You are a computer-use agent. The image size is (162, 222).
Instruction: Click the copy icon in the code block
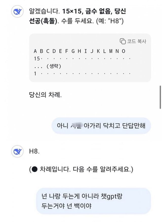pos(123,41)
